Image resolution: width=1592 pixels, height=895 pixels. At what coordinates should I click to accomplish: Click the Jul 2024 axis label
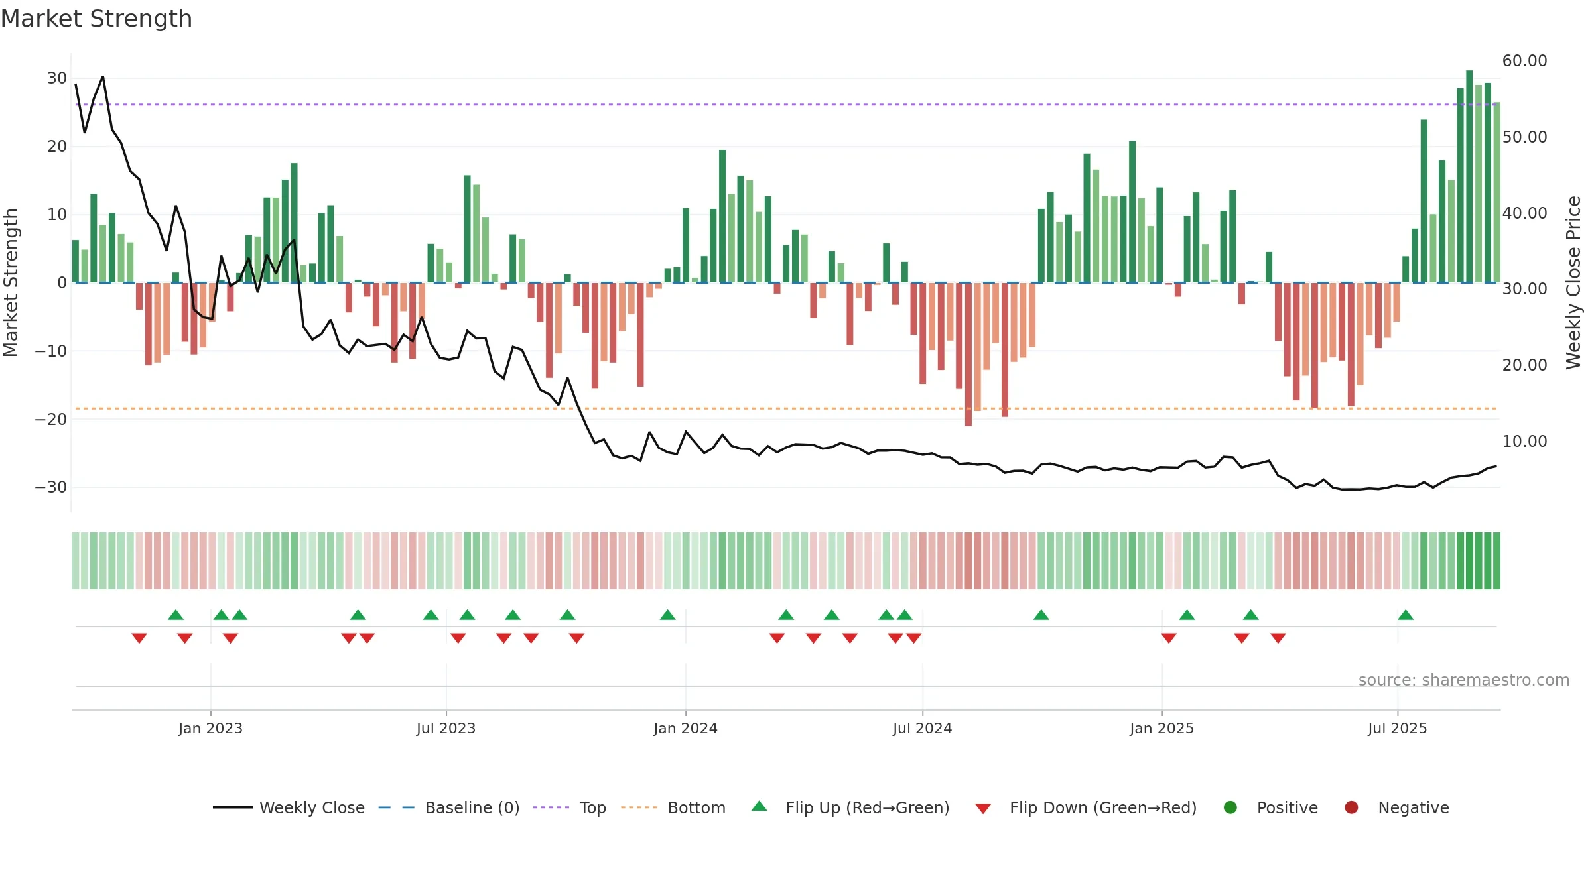pos(922,728)
